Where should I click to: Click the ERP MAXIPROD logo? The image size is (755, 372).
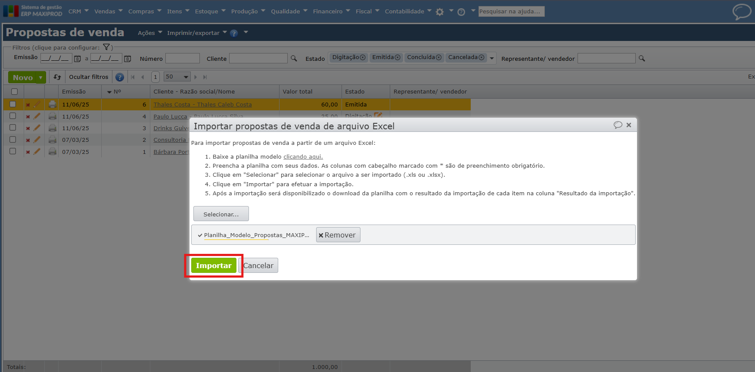pyautogui.click(x=33, y=11)
